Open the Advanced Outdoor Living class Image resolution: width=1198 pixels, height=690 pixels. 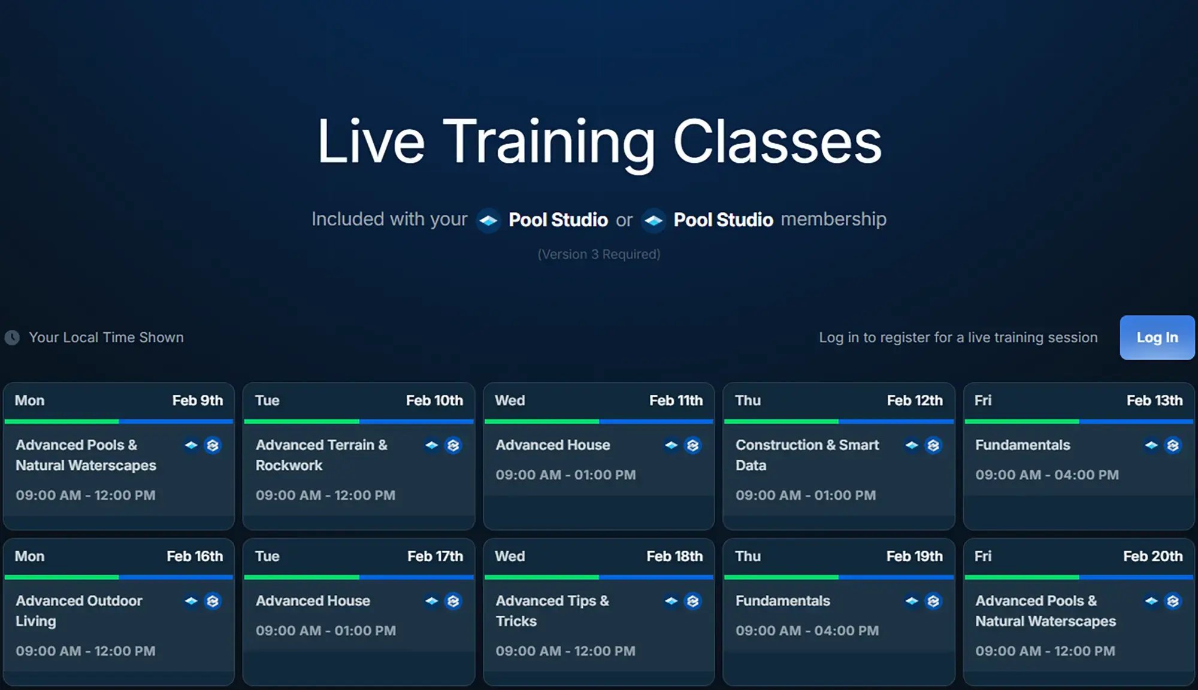(x=79, y=611)
